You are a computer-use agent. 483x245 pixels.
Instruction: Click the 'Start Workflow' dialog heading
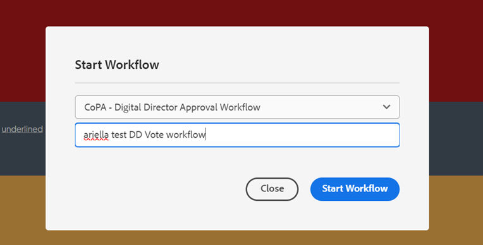click(117, 64)
